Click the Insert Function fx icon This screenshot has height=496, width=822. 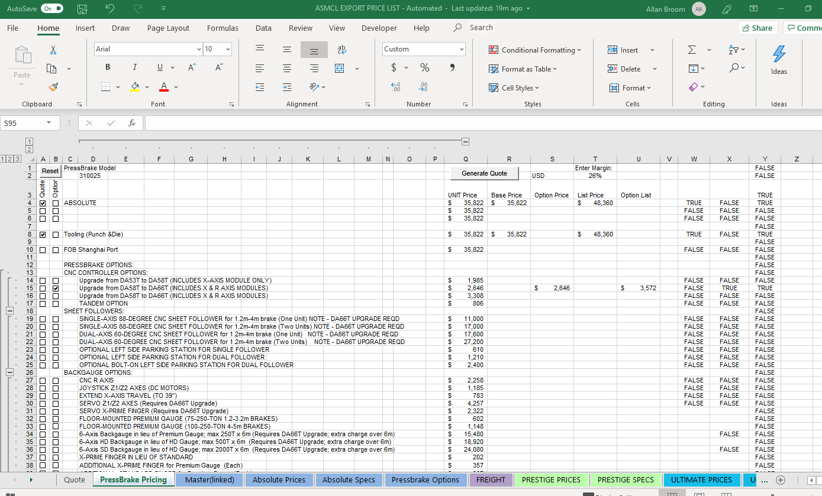(x=132, y=123)
